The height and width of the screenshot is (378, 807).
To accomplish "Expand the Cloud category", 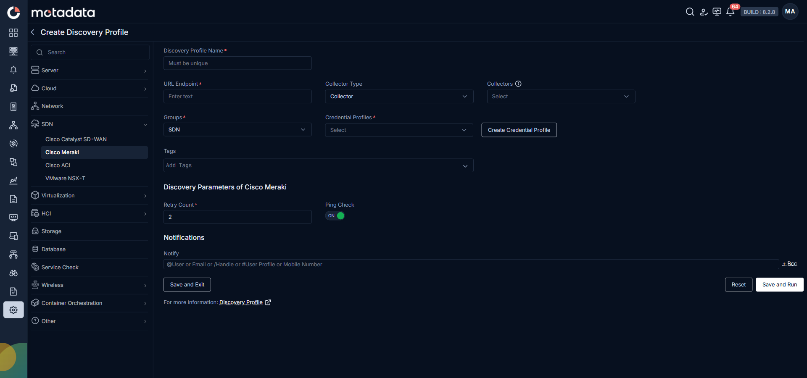I will tap(90, 89).
